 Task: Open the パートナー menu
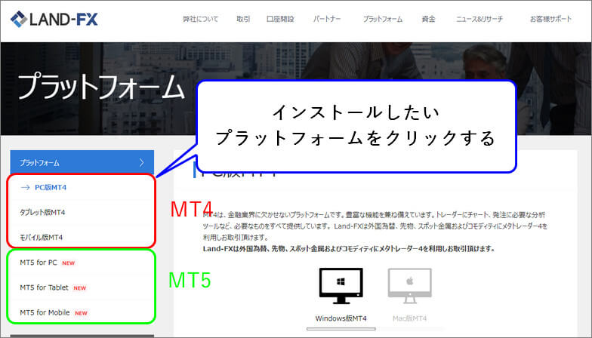point(327,19)
